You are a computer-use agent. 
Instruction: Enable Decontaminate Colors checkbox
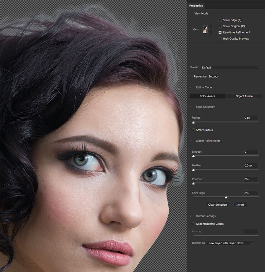coord(193,224)
